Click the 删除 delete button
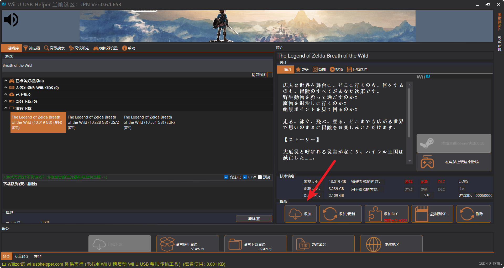The height and width of the screenshot is (268, 504). pos(474,214)
